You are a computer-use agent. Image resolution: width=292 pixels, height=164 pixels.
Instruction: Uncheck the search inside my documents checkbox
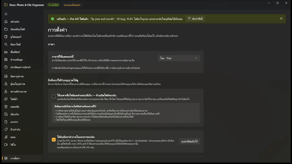pos(54,140)
